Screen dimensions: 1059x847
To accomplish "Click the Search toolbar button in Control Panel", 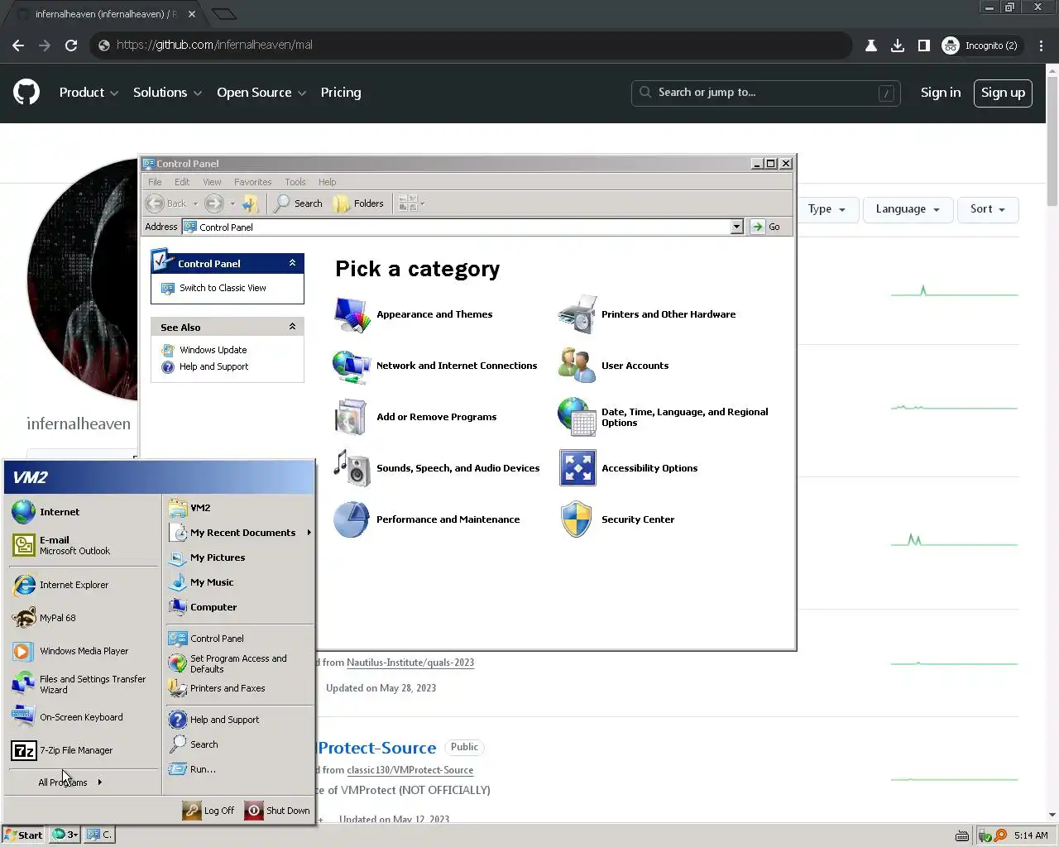I will [299, 203].
